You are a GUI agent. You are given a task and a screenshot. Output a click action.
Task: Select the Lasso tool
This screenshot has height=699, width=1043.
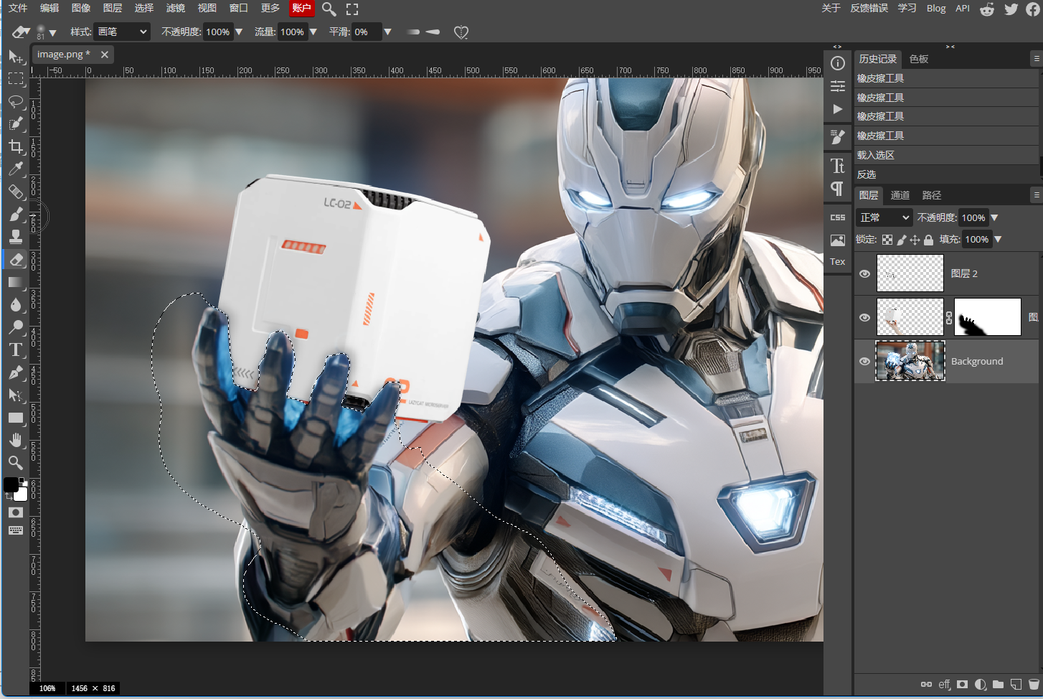click(16, 101)
